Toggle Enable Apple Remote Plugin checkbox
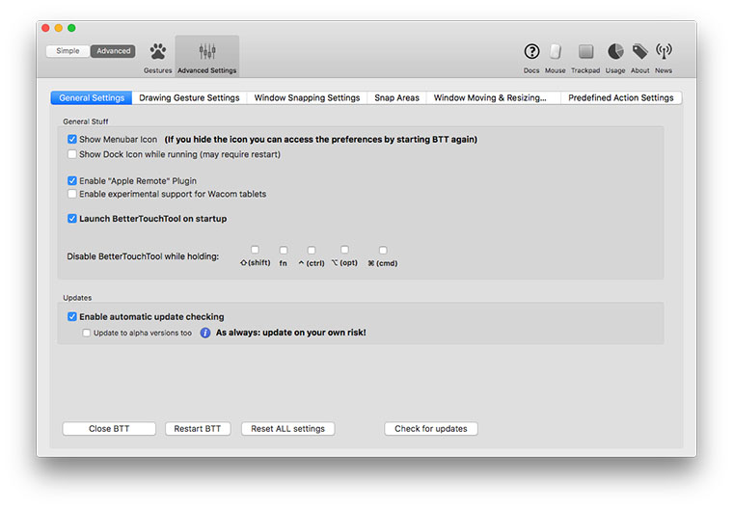Viewport: 733px width, 509px height. (x=72, y=181)
